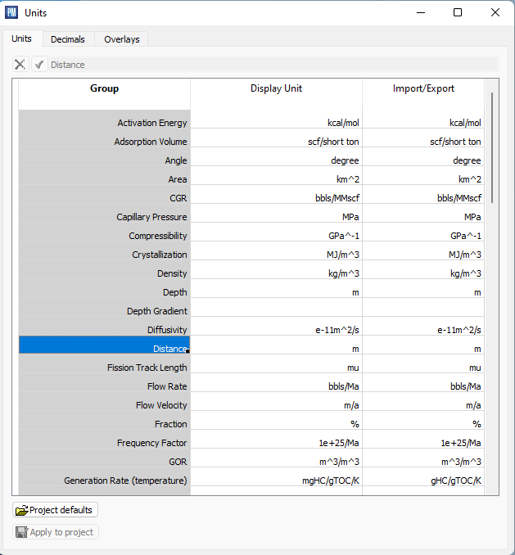Click the Display Unit column header
This screenshot has height=555, width=515.
[x=276, y=88]
